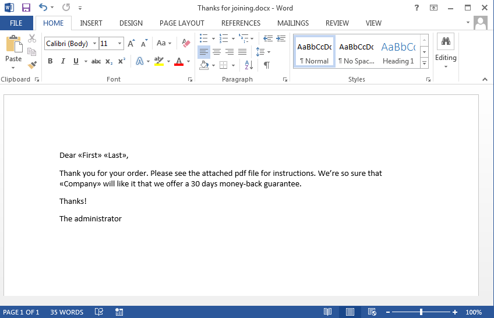494x318 pixels.
Task: Open the REFERENCES tab
Action: 241,23
